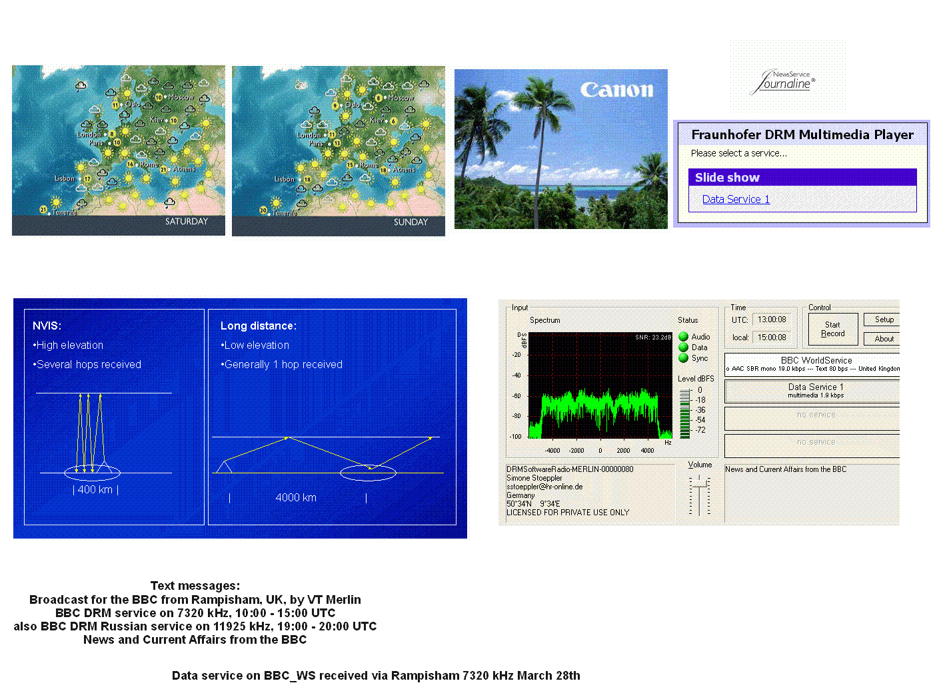Click the UTC time field 13:00:08
Screen dimensions: 933x699
coord(772,320)
